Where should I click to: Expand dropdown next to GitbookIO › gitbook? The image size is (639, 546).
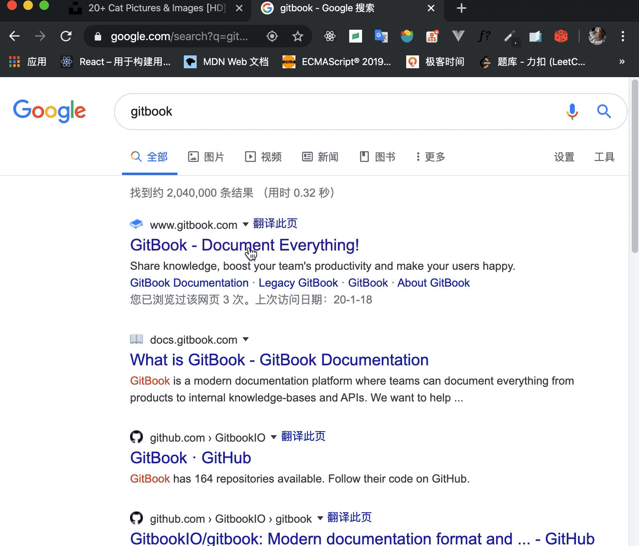point(320,518)
